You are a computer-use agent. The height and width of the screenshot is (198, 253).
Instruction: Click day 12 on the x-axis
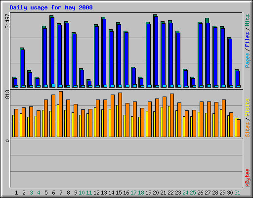[96, 193]
